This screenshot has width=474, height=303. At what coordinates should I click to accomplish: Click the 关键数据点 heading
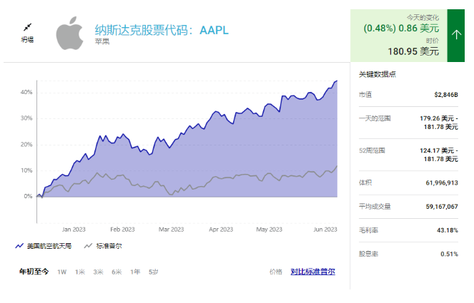pos(377,74)
